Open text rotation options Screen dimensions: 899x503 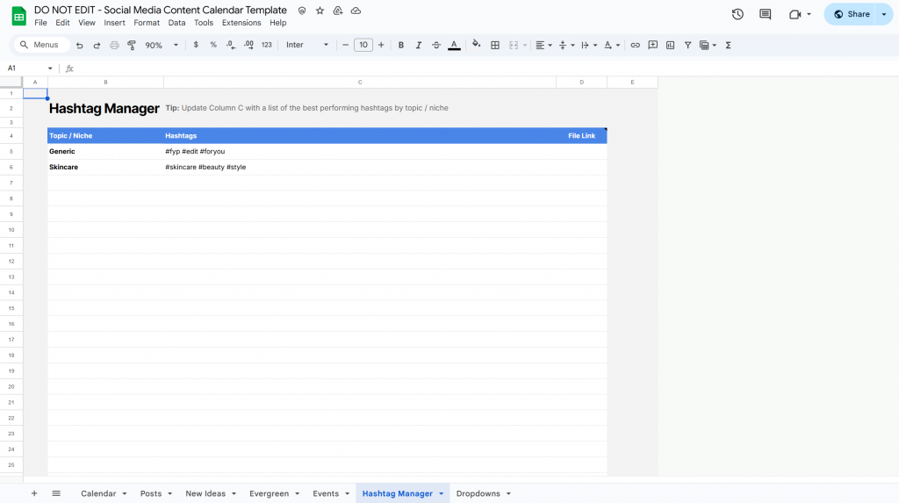pyautogui.click(x=612, y=45)
